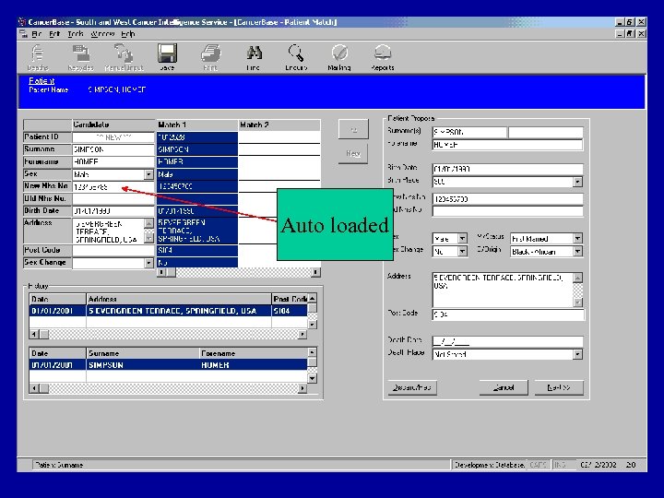Expand the Birth Place dropdown
The height and width of the screenshot is (498, 664).
(578, 182)
